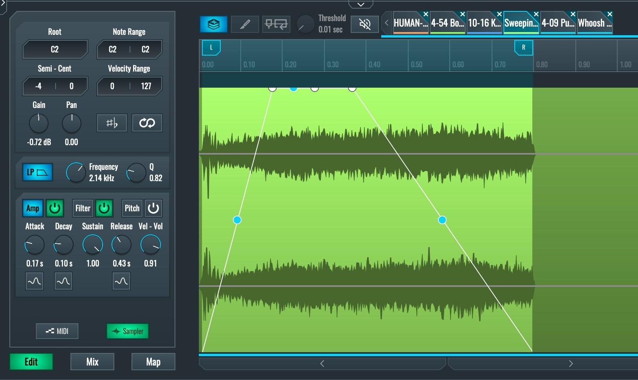Collapse panel with top chevron
The image size is (638, 380).
click(x=361, y=4)
